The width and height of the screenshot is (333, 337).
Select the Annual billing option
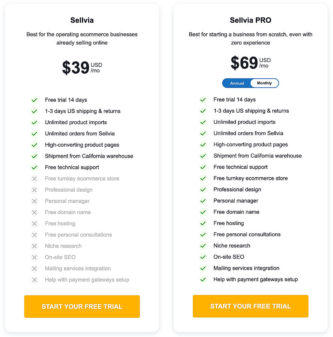237,83
